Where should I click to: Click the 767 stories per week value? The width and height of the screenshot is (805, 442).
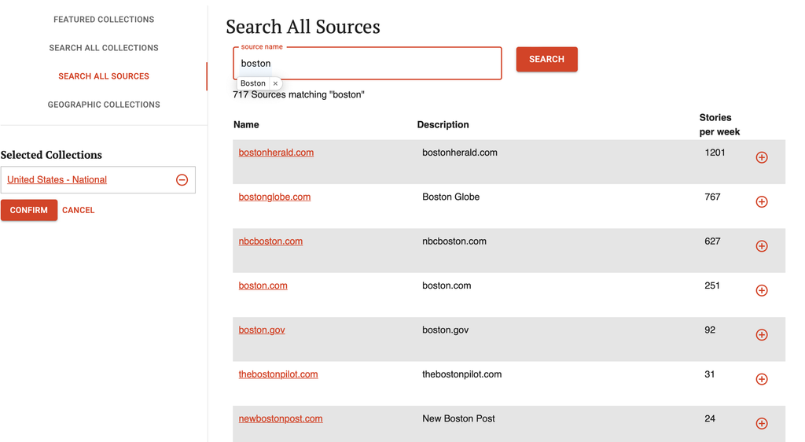(712, 197)
